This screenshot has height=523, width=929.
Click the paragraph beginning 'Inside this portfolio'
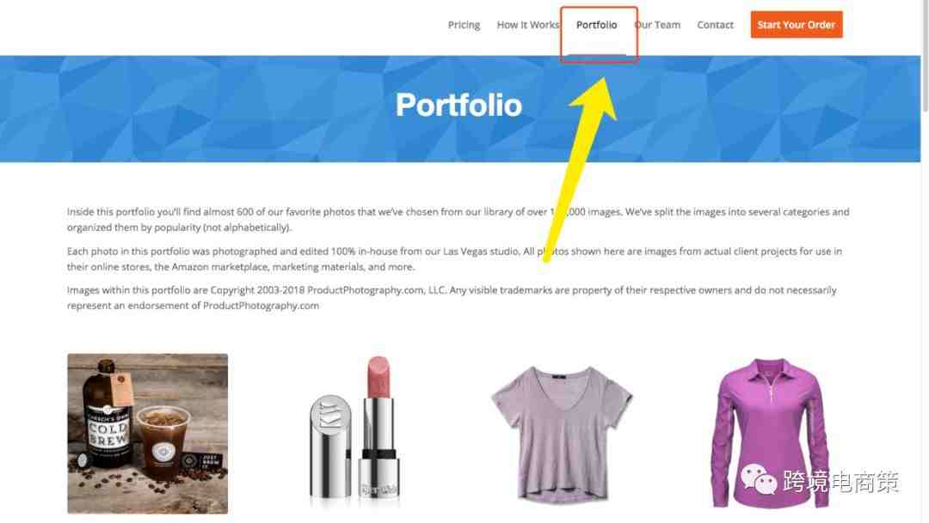tap(458, 220)
